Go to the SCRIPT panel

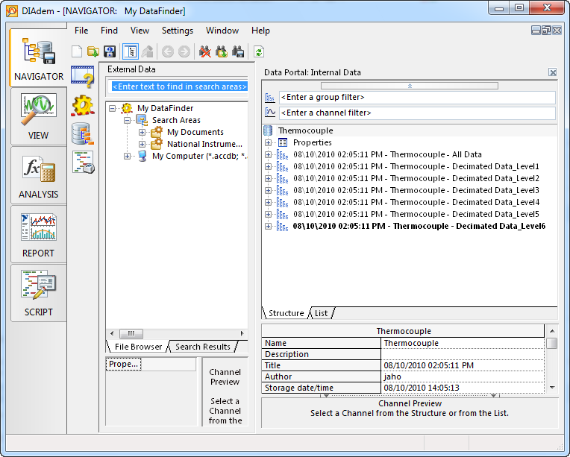pyautogui.click(x=38, y=293)
